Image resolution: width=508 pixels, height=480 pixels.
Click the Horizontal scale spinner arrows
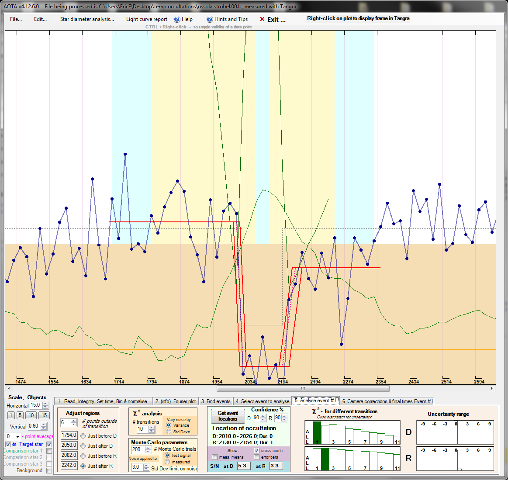[x=46, y=405]
